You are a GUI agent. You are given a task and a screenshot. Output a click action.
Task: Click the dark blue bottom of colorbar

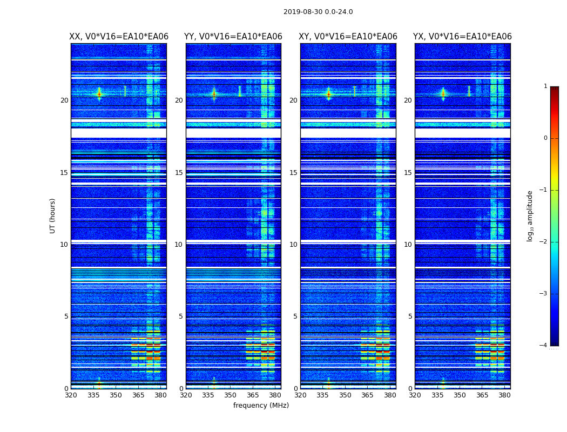point(554,342)
